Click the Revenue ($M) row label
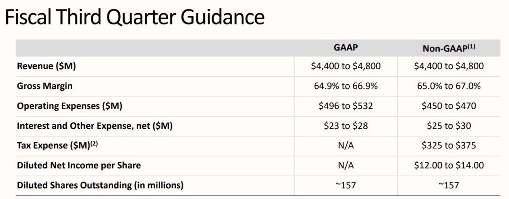Screen dimensions: 509x199 coord(47,66)
